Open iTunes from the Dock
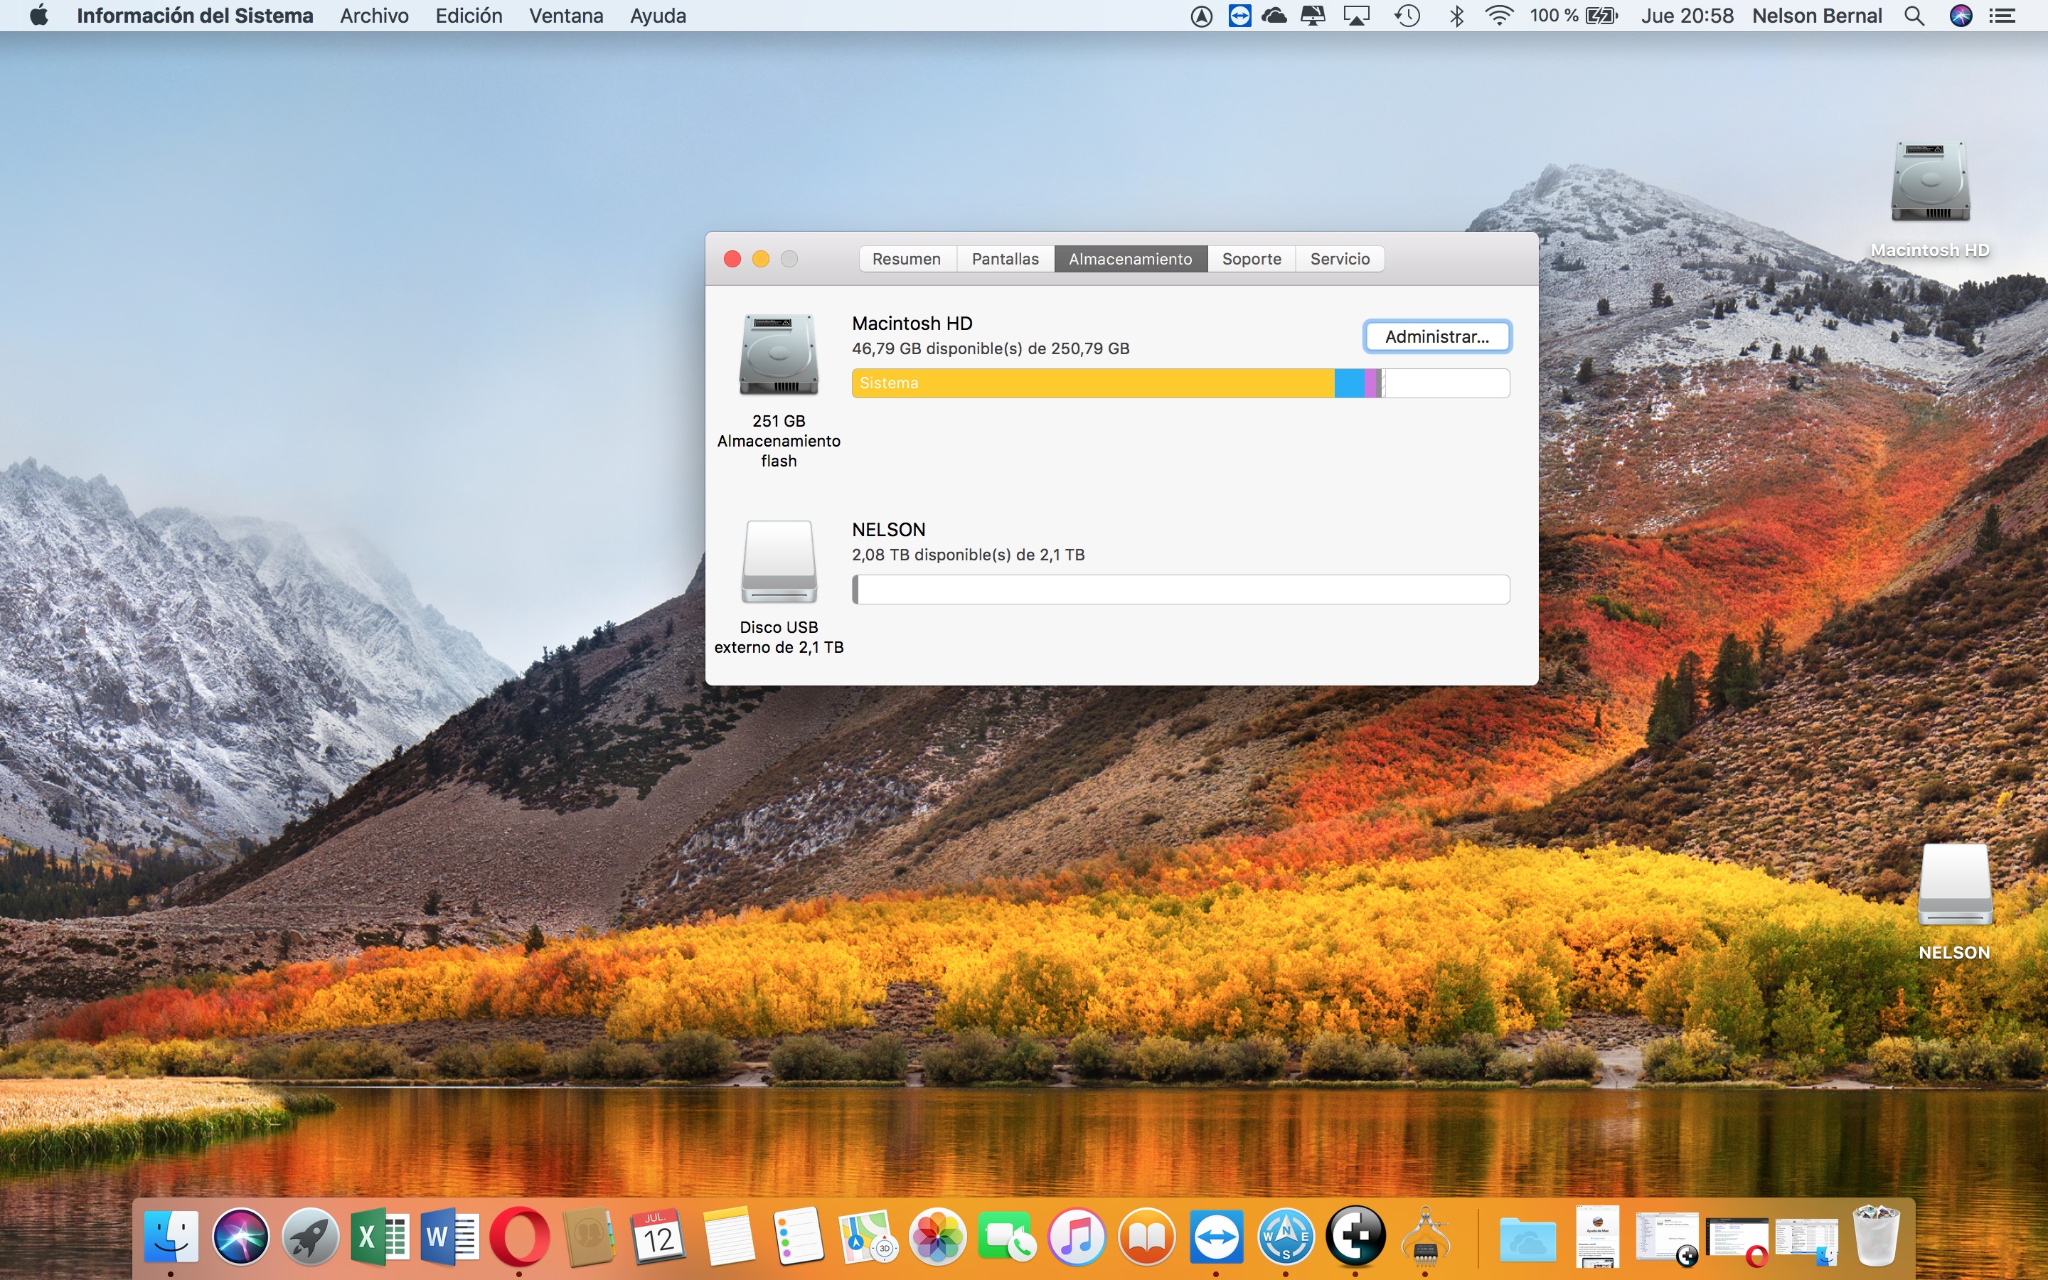The height and width of the screenshot is (1280, 2048). 1077,1237
